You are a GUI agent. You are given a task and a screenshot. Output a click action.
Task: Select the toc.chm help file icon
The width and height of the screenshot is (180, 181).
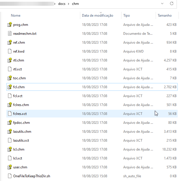click(x=10, y=78)
